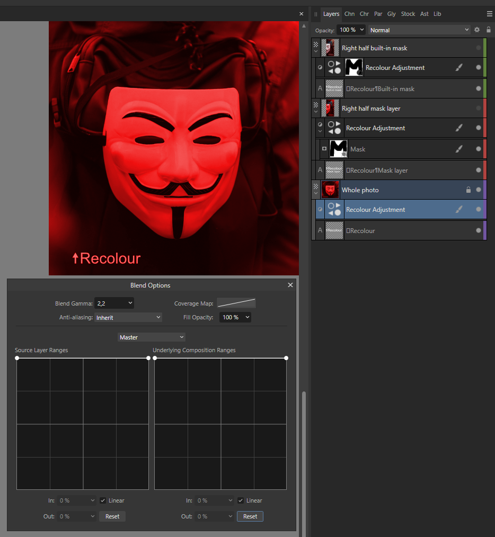Click right node of Source Layer Ranges graph
Viewport: 495px width, 537px height.
[x=148, y=358]
